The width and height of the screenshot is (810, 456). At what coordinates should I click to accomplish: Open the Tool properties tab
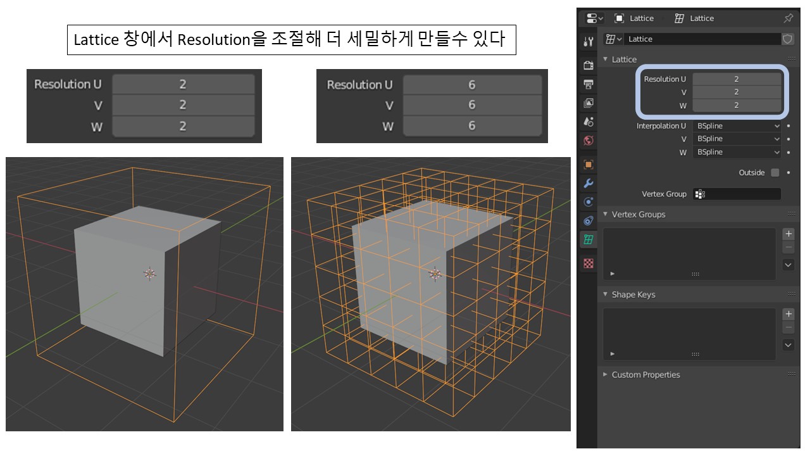pos(588,41)
